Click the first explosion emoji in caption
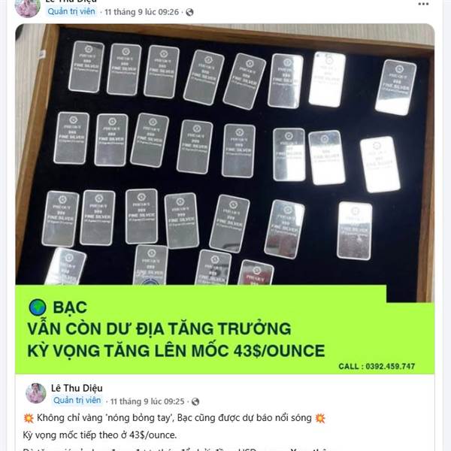 click(x=29, y=418)
